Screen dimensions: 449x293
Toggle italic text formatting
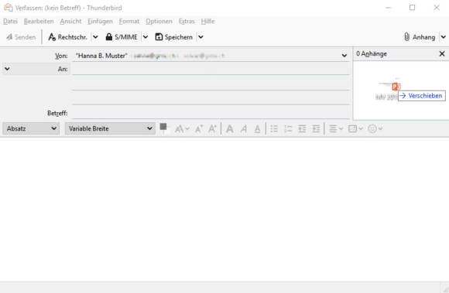click(x=244, y=129)
